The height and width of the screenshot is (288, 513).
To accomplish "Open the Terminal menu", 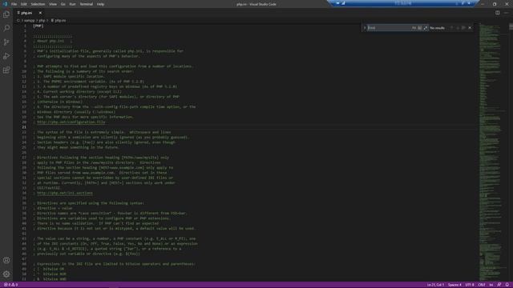I will point(87,4).
